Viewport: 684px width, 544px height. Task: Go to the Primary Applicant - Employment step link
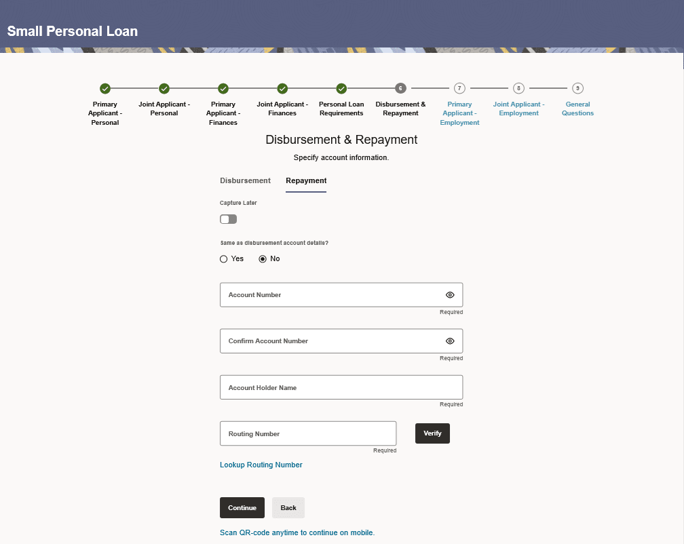(459, 113)
